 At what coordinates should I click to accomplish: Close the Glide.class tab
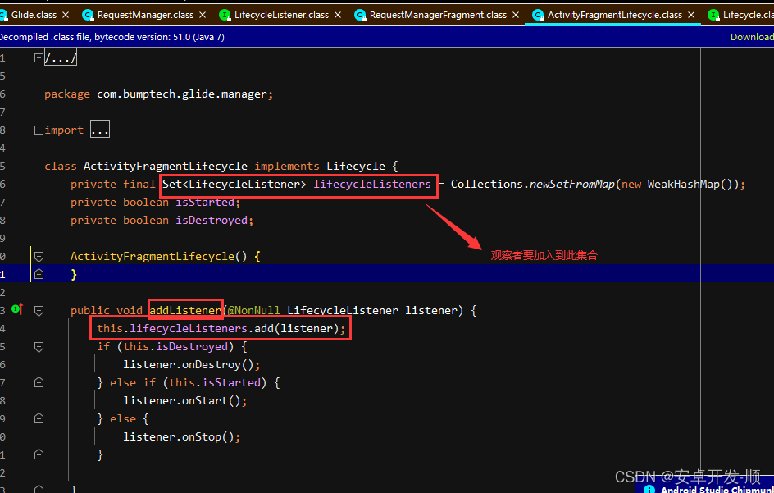66,15
